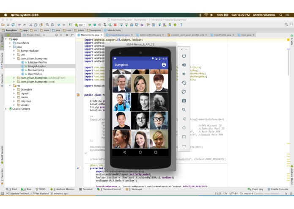Switch to User.java tab
This screenshot has height=209, width=294.
click(x=246, y=35)
